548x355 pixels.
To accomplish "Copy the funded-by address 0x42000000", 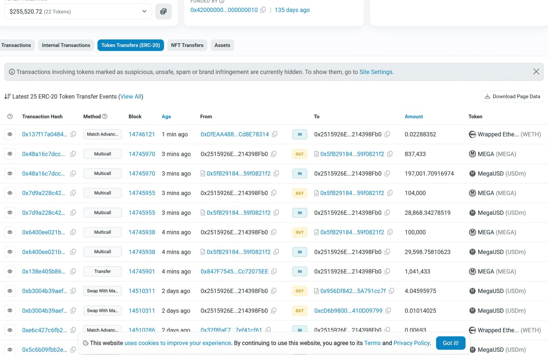I will pyautogui.click(x=263, y=10).
